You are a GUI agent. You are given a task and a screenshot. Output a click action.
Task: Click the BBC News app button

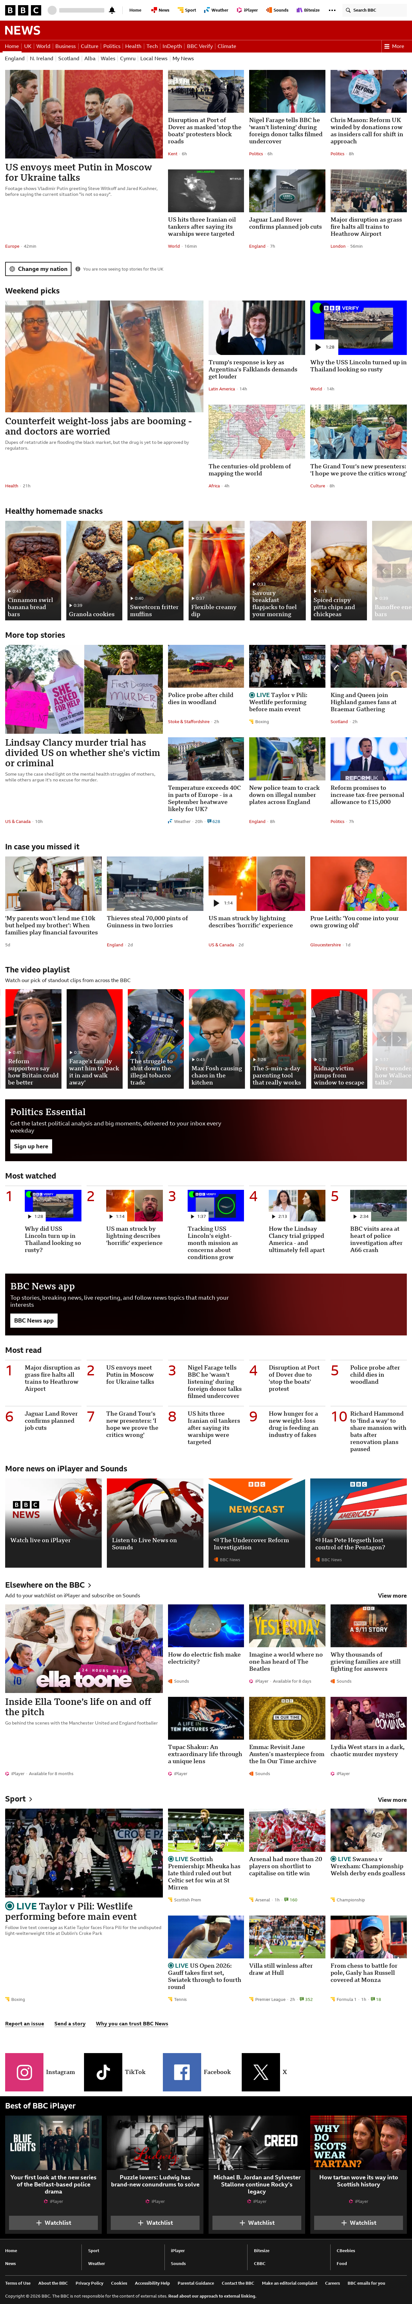click(x=34, y=1320)
